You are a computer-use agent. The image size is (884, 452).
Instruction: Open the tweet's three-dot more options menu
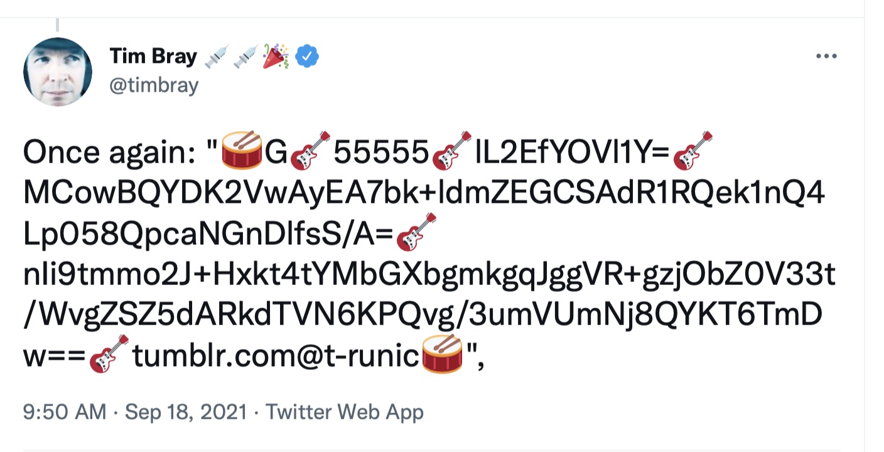[x=826, y=56]
